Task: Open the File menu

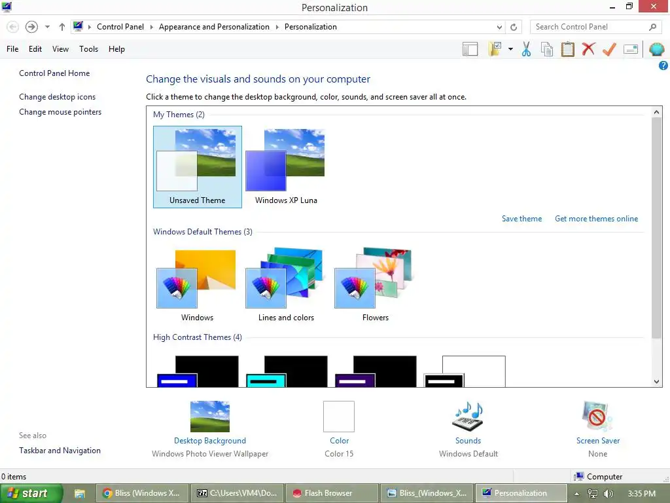Action: click(12, 48)
